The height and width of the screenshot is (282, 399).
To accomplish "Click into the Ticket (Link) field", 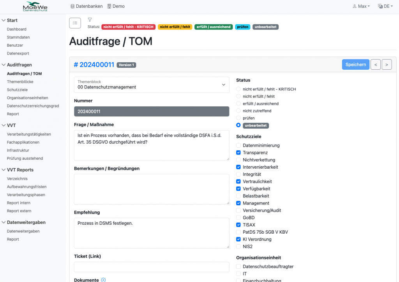I will pos(152,267).
